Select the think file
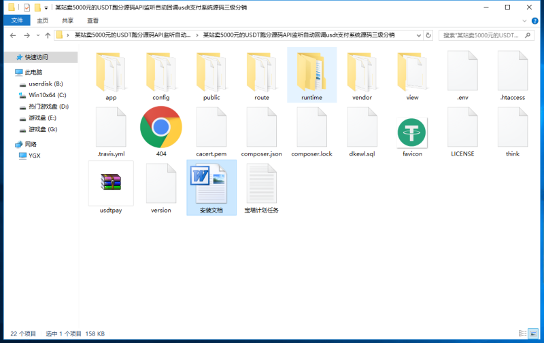Viewport: 544px width, 343px height. pyautogui.click(x=513, y=132)
